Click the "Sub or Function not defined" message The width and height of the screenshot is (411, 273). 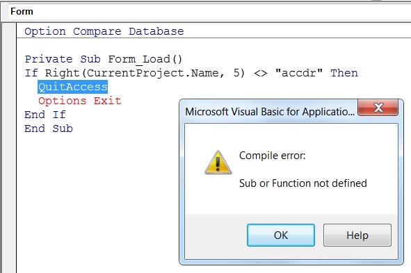point(303,183)
